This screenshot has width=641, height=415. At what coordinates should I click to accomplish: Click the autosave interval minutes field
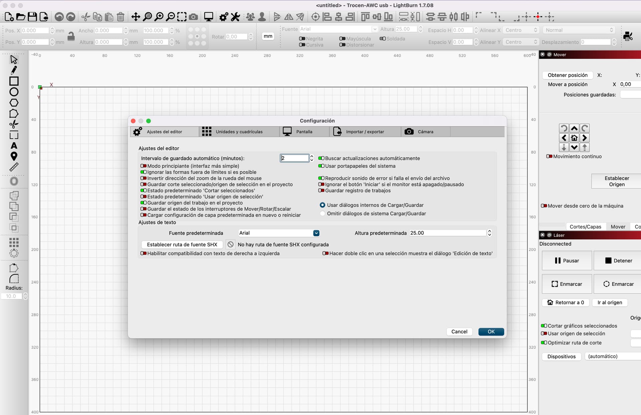click(x=294, y=158)
